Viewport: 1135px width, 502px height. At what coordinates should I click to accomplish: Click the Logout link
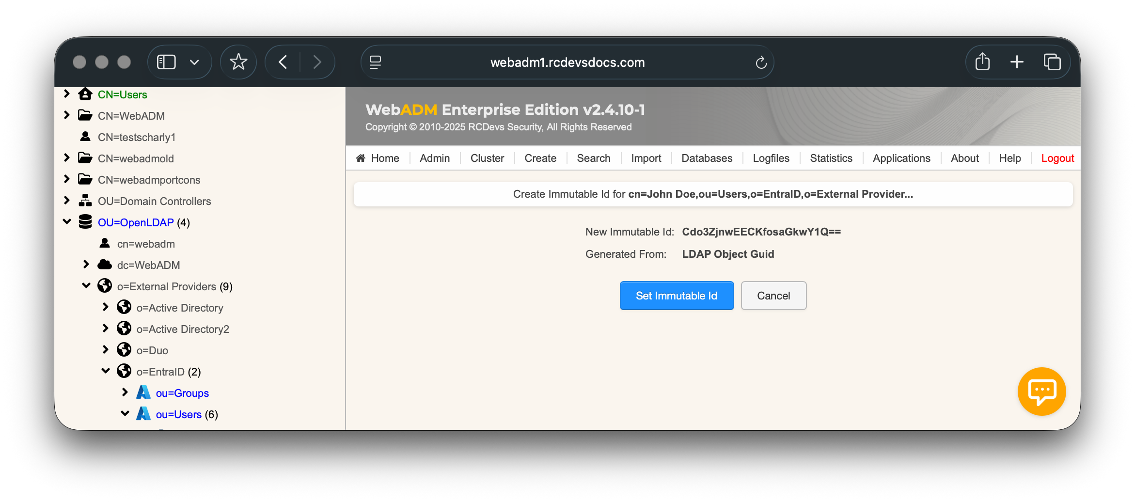pos(1057,158)
